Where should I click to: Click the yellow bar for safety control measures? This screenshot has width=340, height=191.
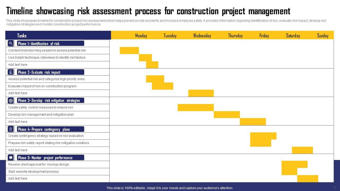coord(196,107)
